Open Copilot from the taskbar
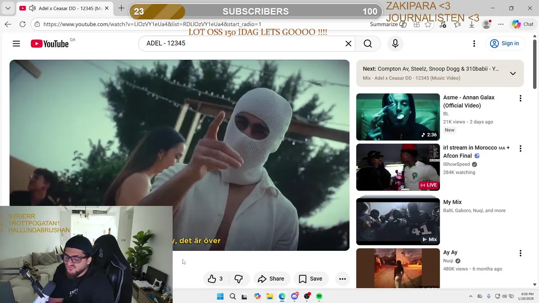539x303 pixels. pos(257,296)
